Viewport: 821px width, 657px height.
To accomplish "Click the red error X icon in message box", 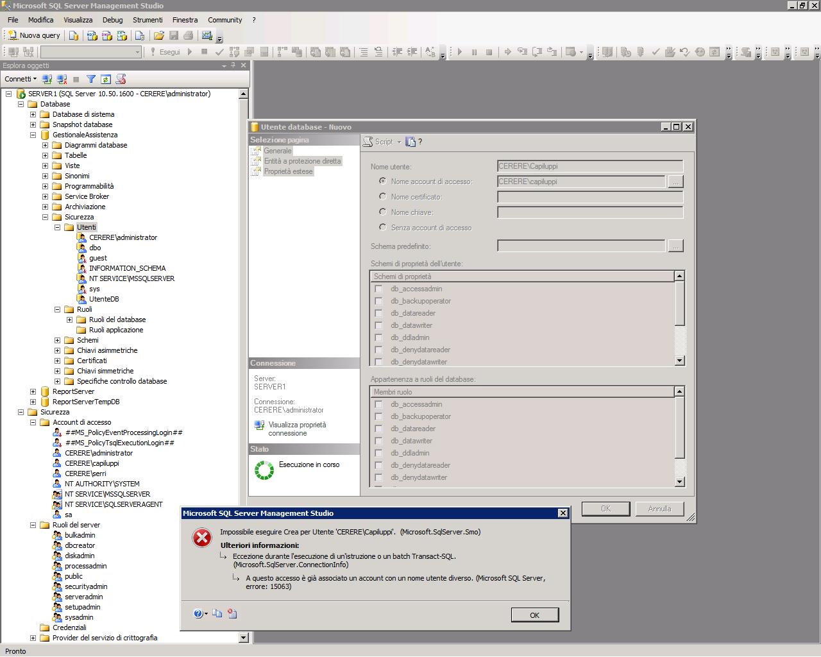I will 202,538.
